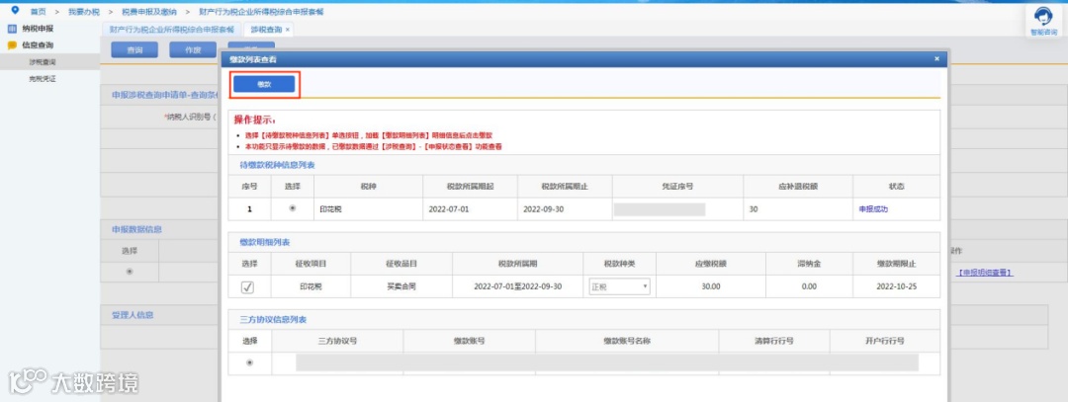Viewport: 1068px width, 402px height.
Task: Select 涉税查询 in the sidebar submenu
Action: pyautogui.click(x=43, y=62)
